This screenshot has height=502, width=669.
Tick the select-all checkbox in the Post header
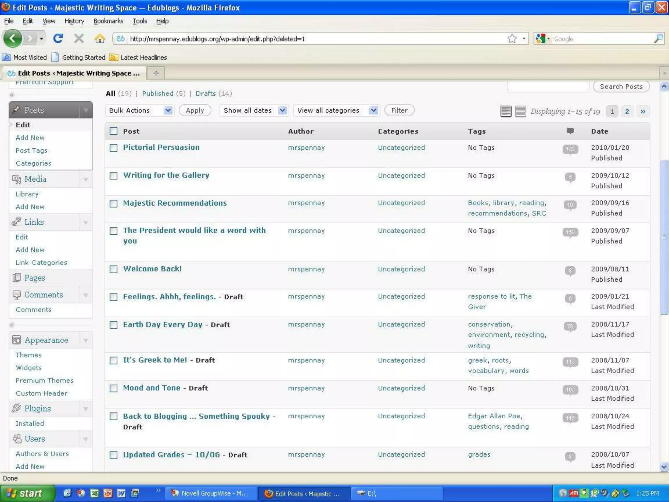pyautogui.click(x=113, y=131)
